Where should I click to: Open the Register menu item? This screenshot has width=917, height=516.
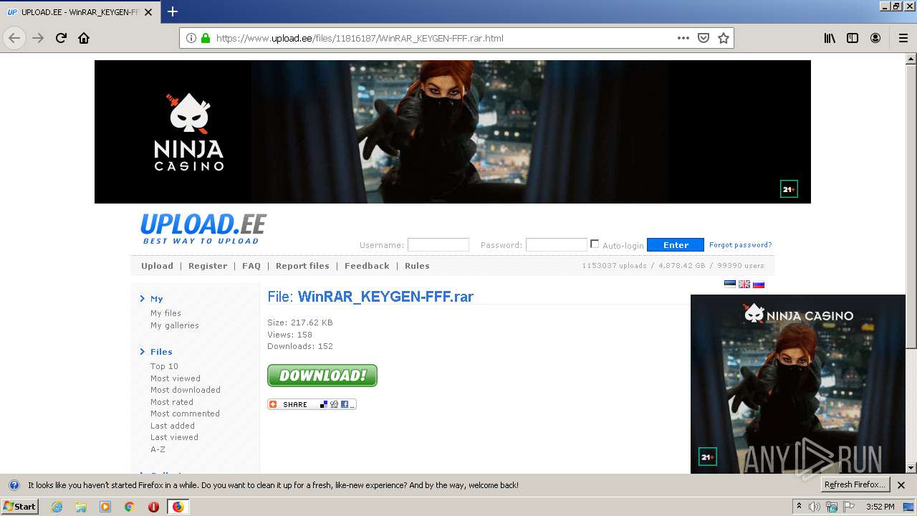pyautogui.click(x=208, y=266)
